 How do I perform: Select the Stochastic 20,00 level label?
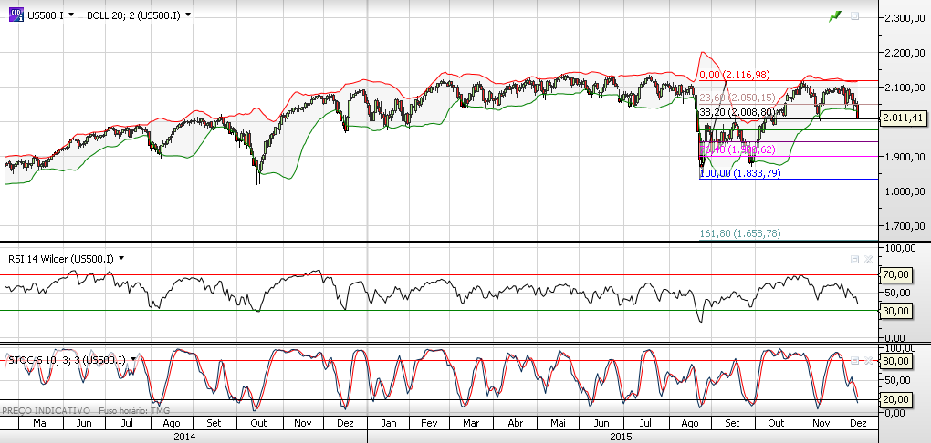coord(896,400)
